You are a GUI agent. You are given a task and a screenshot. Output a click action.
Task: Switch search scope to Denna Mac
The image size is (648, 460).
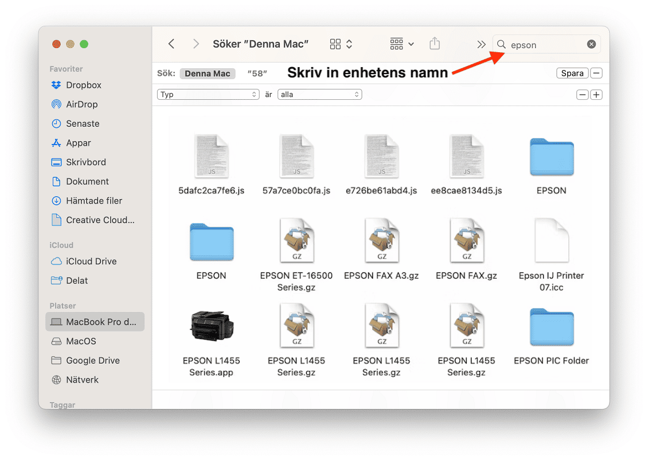click(207, 73)
